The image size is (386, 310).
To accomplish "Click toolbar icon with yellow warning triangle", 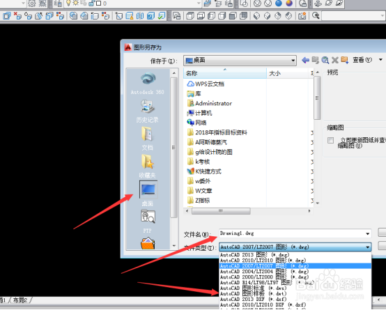I will tap(130, 16).
